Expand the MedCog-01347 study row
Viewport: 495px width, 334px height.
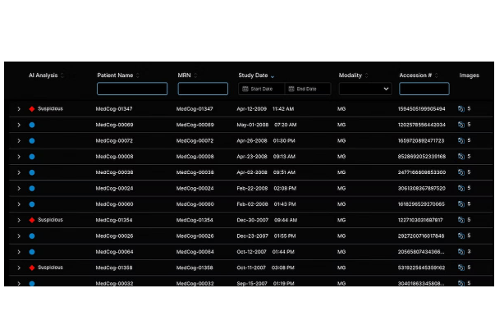coord(18,109)
